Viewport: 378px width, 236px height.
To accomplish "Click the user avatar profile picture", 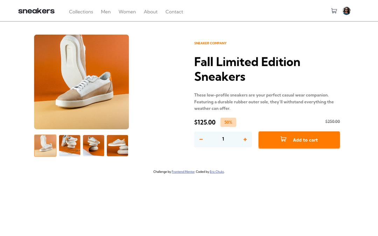I will [346, 10].
